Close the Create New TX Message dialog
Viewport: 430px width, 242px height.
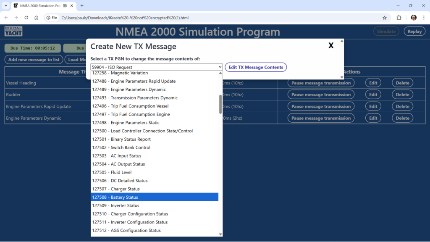[x=331, y=46]
